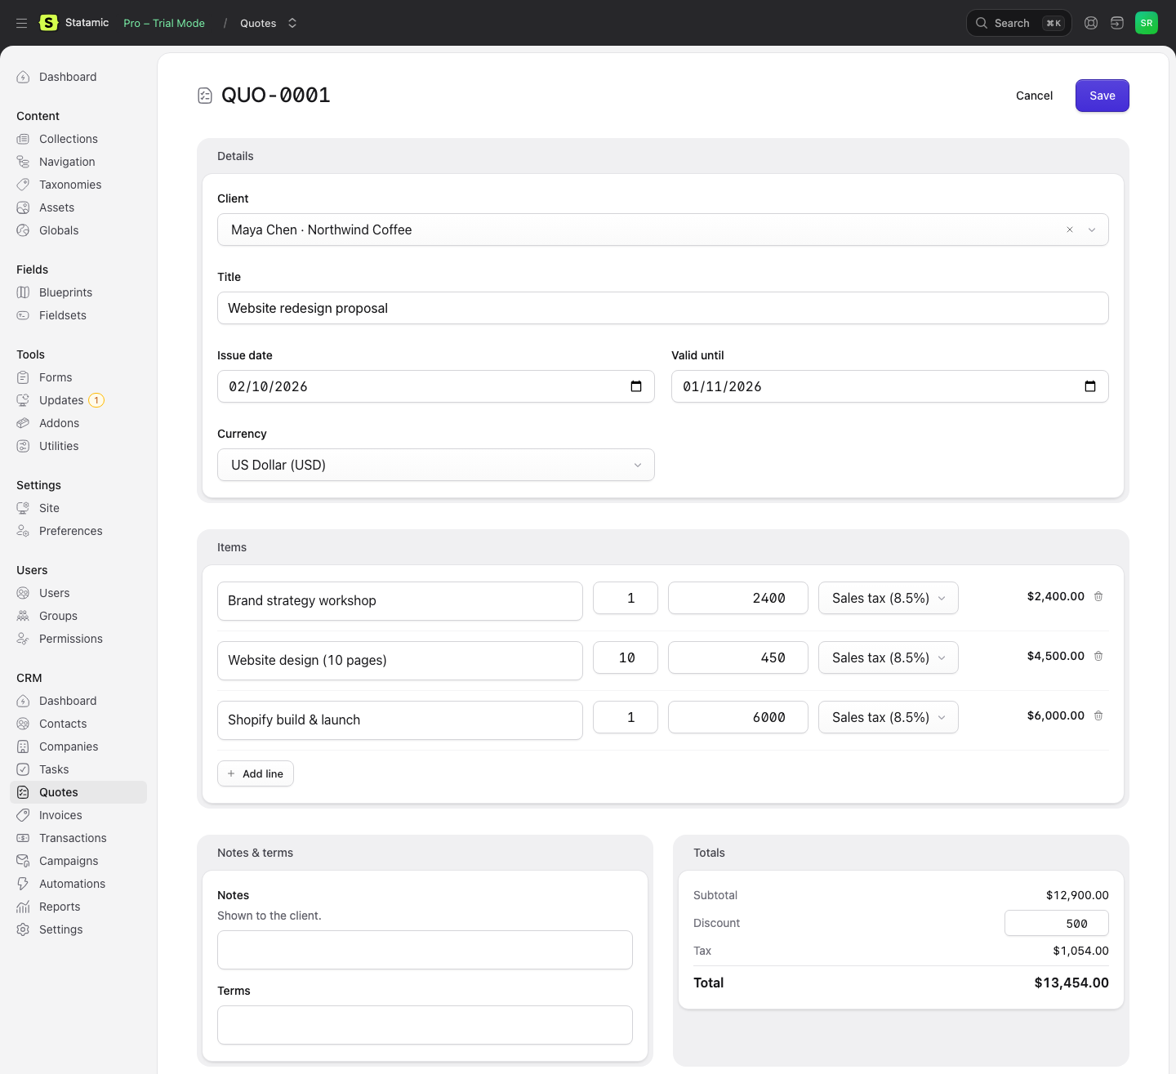
Task: Click the Statamic logo icon
Action: click(49, 23)
